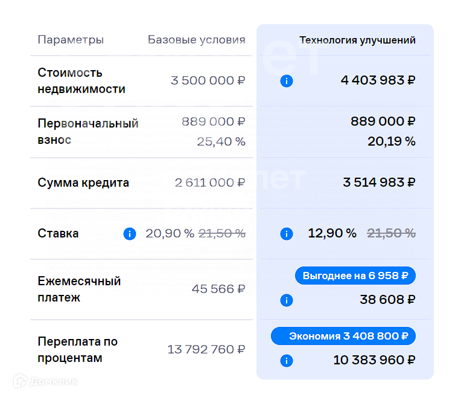Click info icon next to 38 608 ₽ payment

[287, 300]
